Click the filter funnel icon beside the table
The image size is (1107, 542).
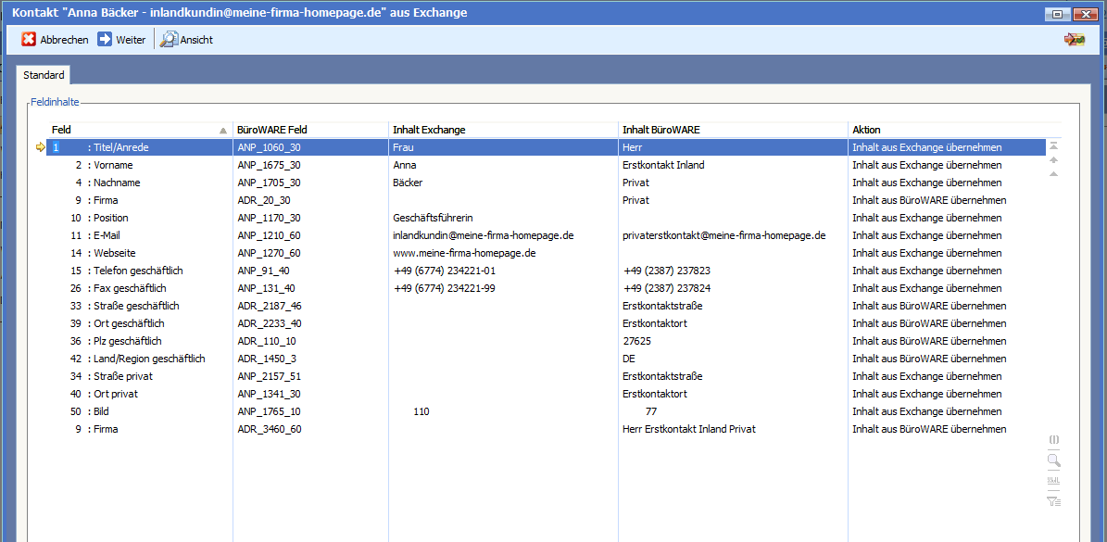tap(1053, 501)
